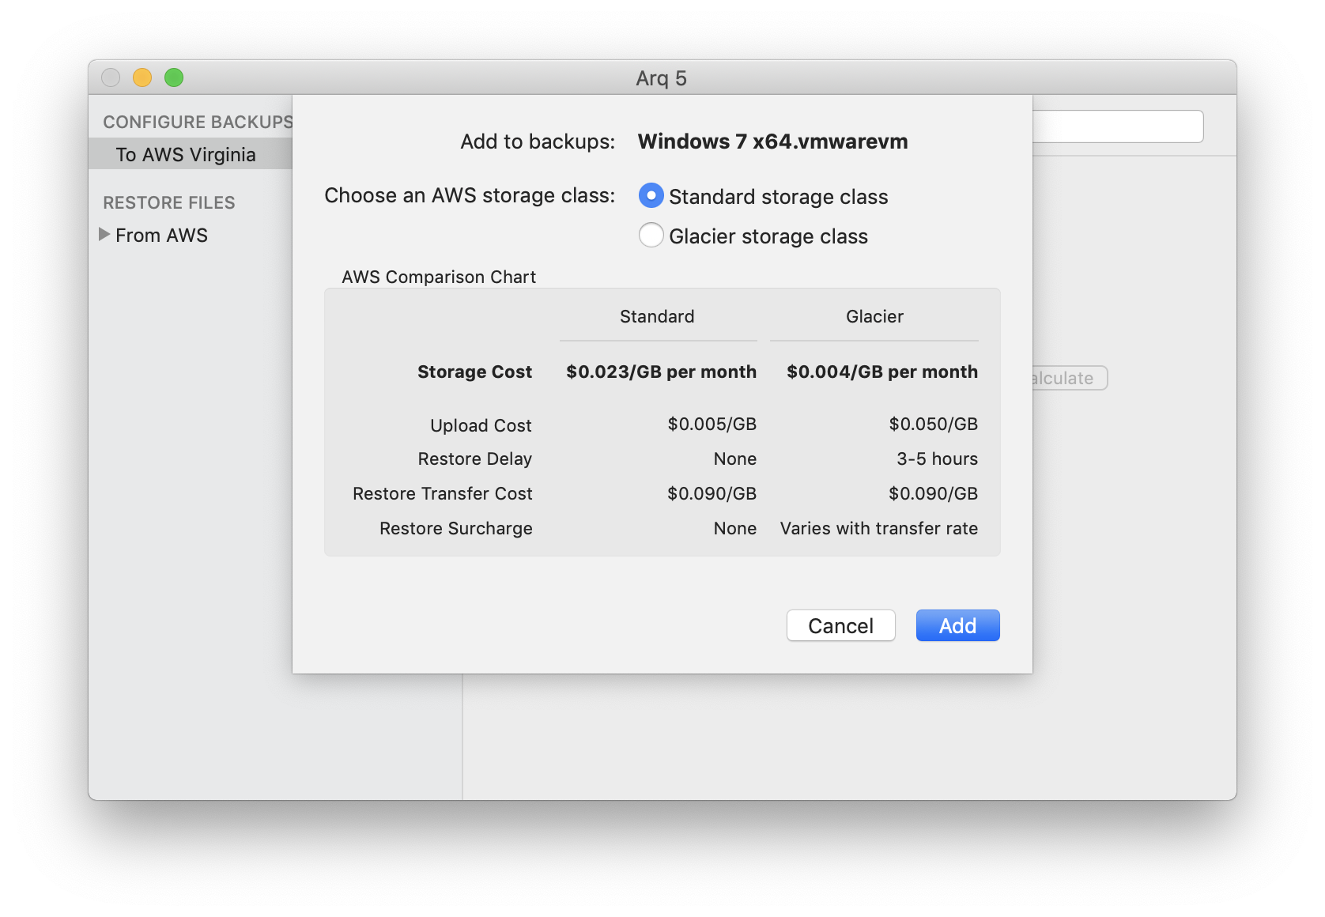The width and height of the screenshot is (1325, 917).
Task: Click the CONFIGURE BACKUPS sidebar header
Action: (198, 122)
